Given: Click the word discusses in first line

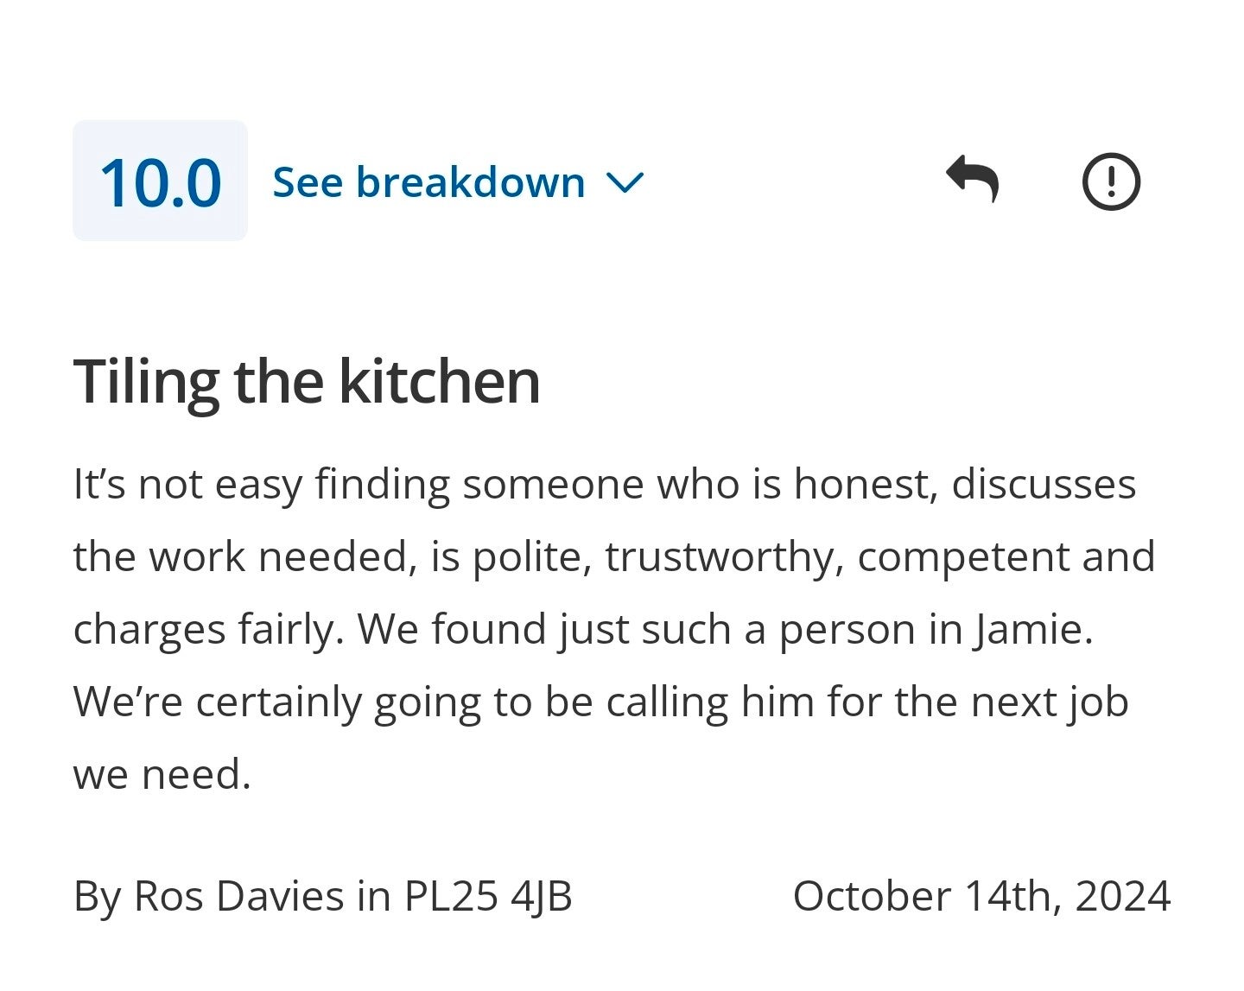Looking at the screenshot, I should click(x=1044, y=484).
